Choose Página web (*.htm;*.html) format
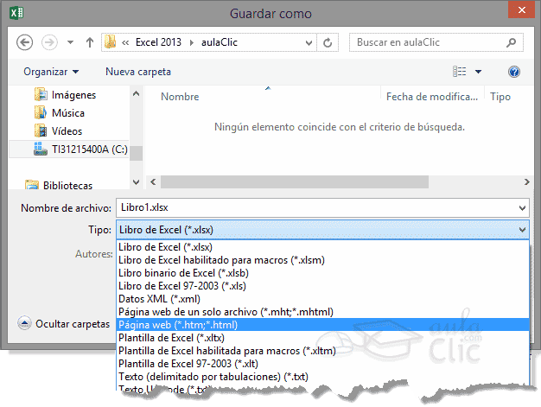 pyautogui.click(x=177, y=325)
